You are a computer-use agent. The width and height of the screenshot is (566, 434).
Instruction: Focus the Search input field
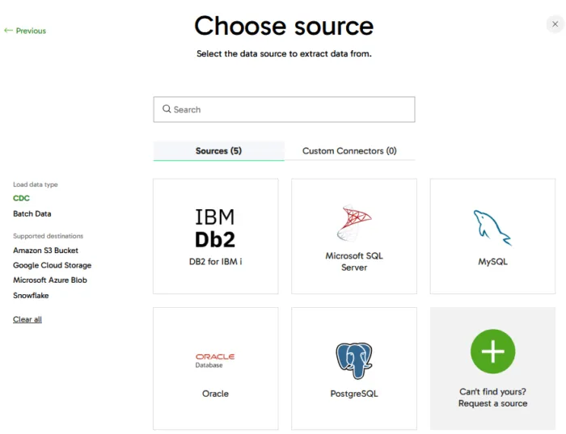tap(284, 109)
